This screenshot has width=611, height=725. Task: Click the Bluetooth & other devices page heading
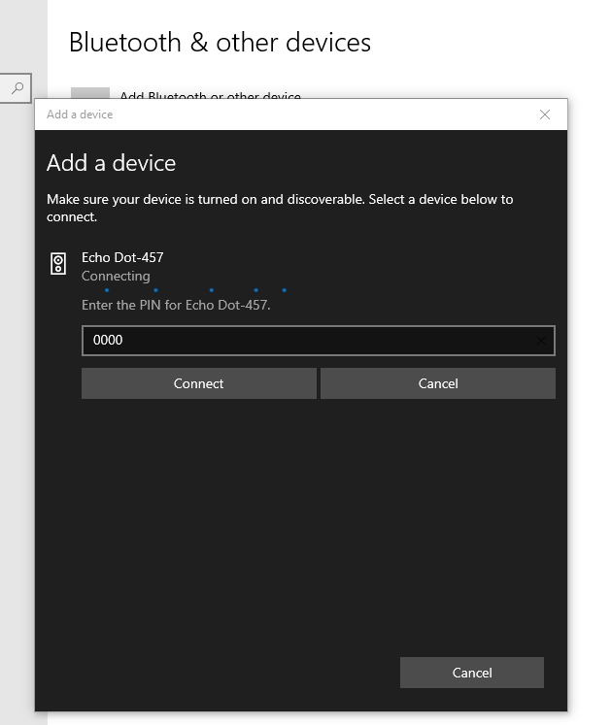(220, 43)
